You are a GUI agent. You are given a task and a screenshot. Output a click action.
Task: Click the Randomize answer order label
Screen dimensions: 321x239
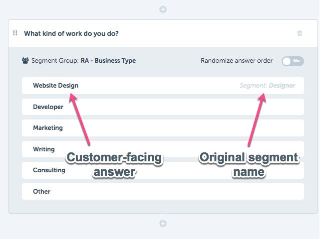(x=237, y=61)
